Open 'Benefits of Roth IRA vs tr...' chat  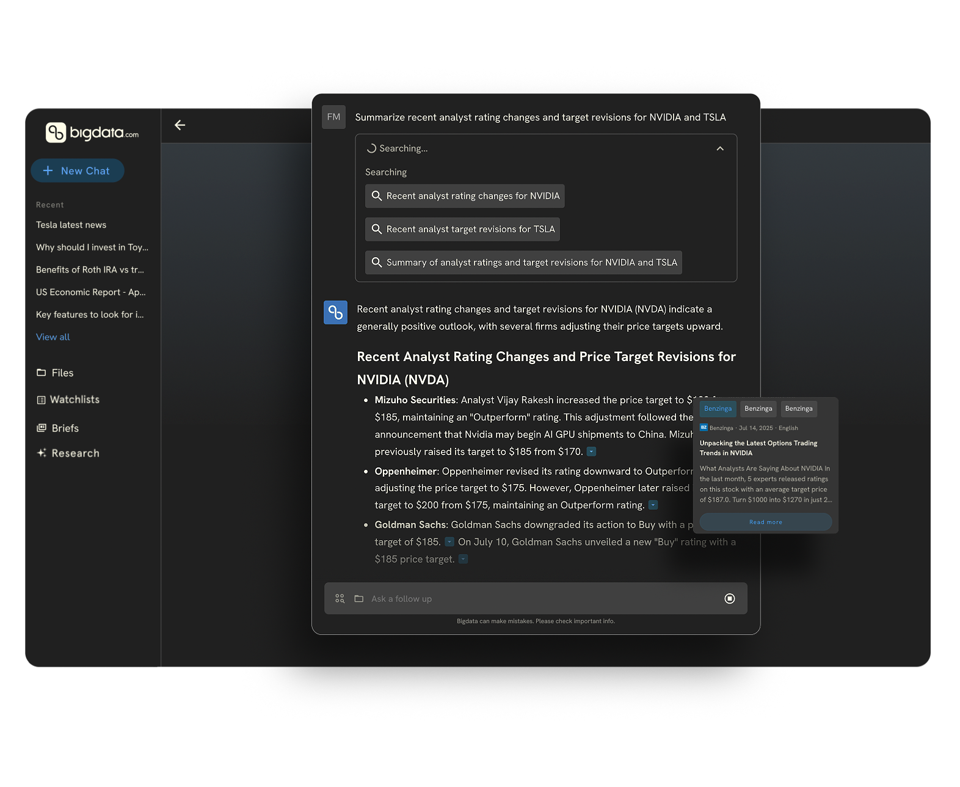coord(90,269)
